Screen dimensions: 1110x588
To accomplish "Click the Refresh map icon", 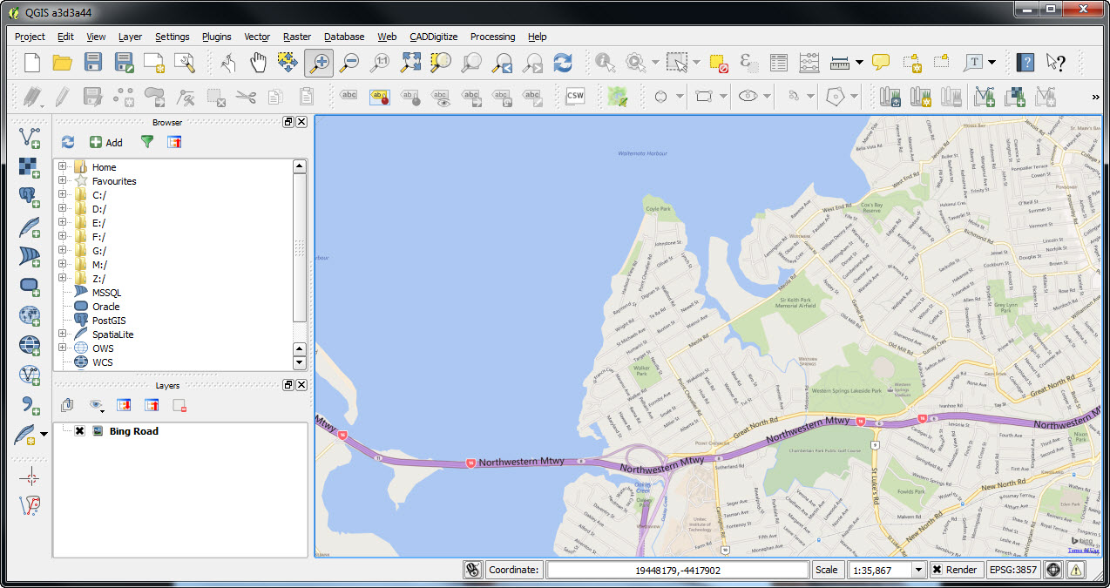I will pos(563,62).
